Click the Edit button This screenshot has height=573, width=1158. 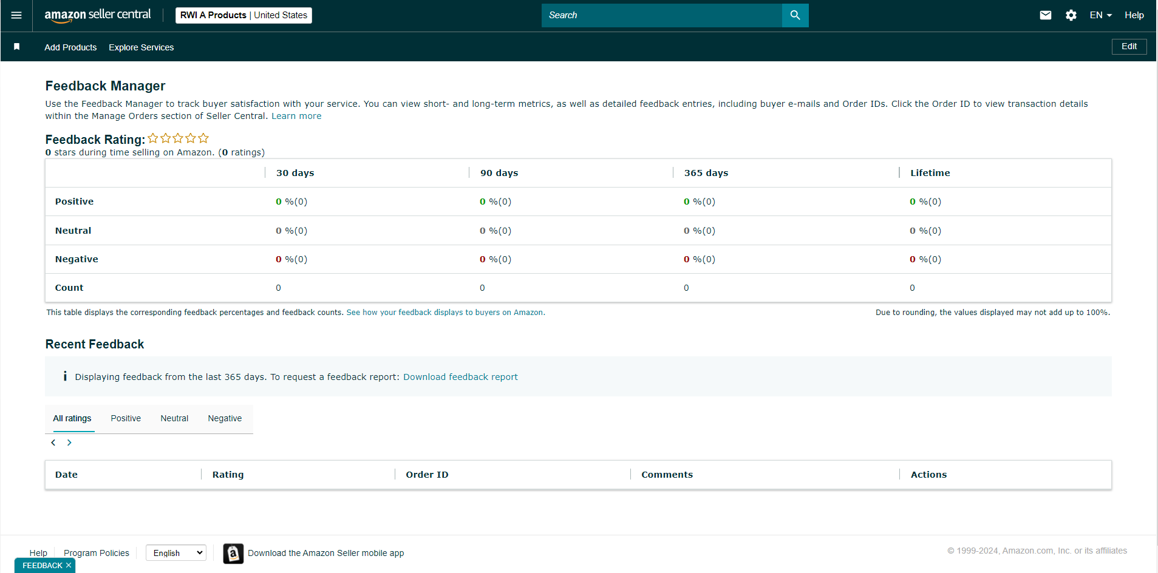click(x=1129, y=47)
